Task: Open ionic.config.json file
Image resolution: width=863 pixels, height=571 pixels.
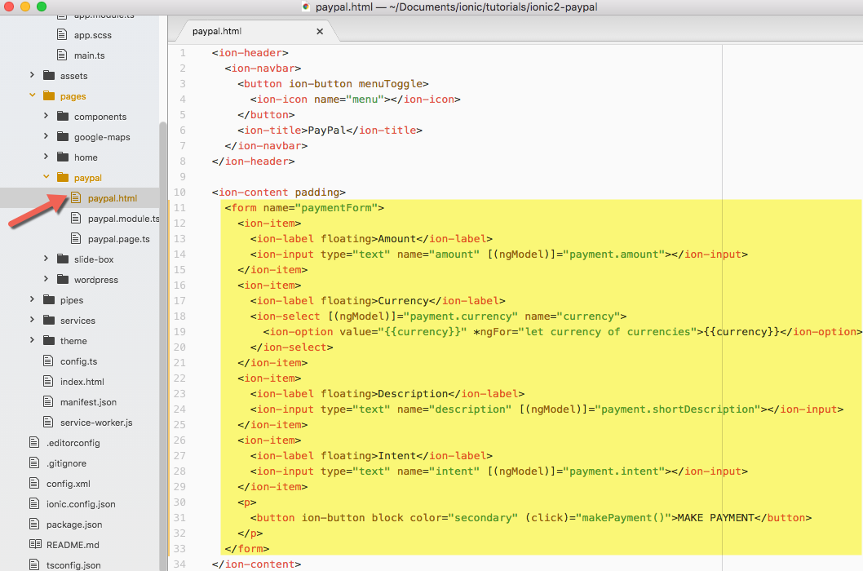Action: (x=81, y=504)
